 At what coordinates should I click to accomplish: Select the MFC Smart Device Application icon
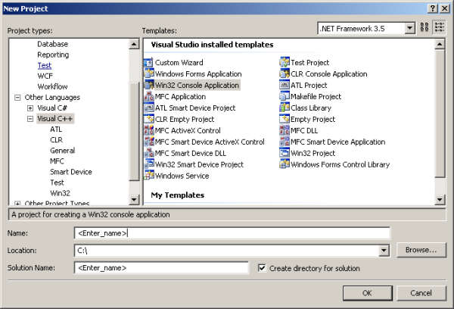(285, 142)
